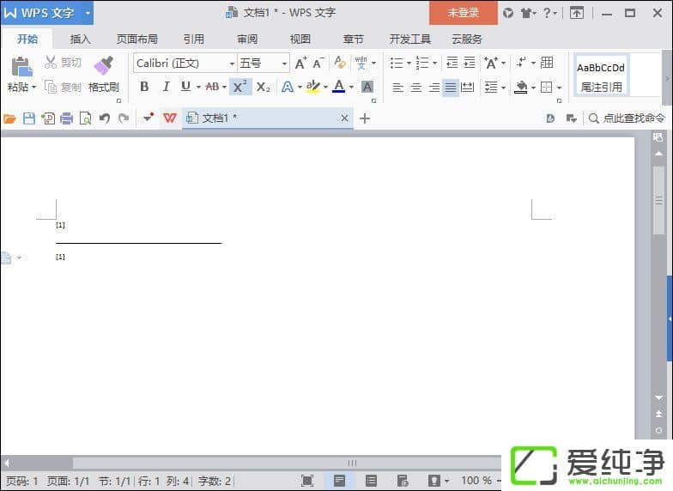
Task: Click the 未登录 login button
Action: (463, 13)
